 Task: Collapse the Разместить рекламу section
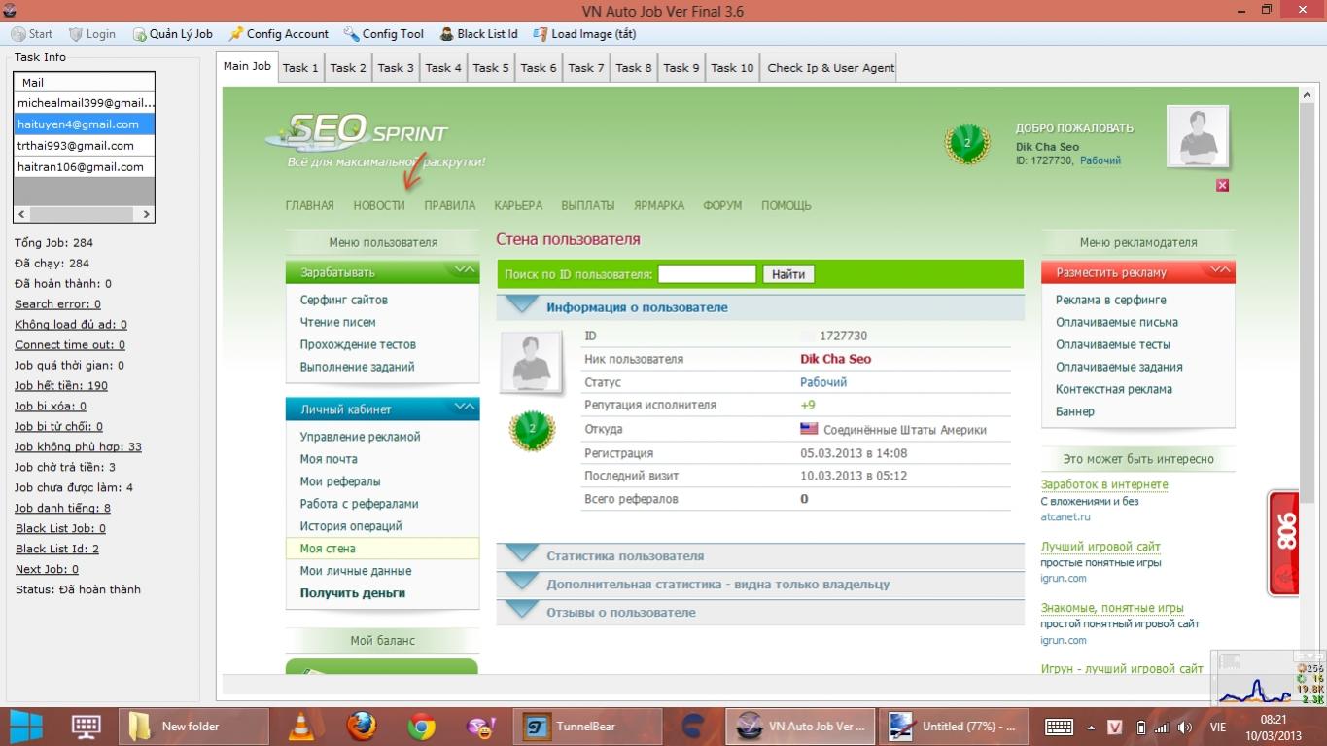click(x=1219, y=271)
